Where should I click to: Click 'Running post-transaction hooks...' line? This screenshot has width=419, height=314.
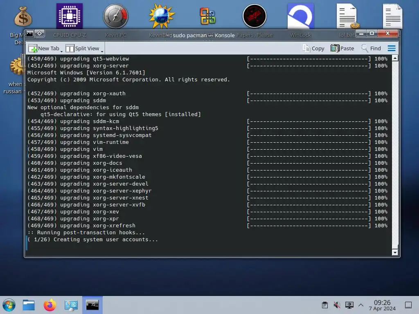click(x=86, y=232)
